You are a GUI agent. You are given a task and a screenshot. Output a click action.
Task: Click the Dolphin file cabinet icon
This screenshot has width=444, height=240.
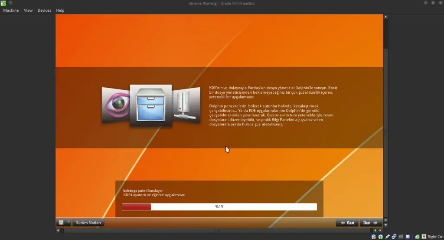pos(150,105)
